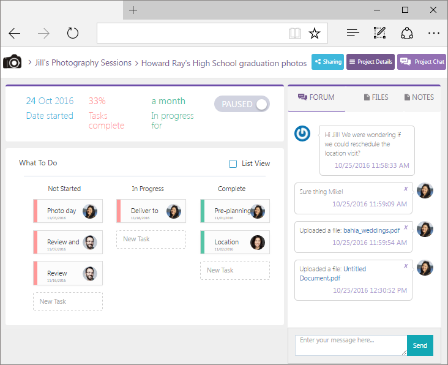Send the forum message
448x365 pixels.
(420, 345)
